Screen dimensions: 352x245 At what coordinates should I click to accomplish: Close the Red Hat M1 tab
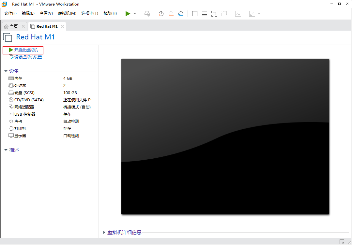(x=62, y=26)
